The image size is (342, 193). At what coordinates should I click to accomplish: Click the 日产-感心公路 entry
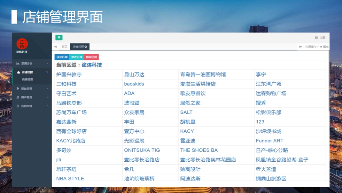click(x=272, y=150)
